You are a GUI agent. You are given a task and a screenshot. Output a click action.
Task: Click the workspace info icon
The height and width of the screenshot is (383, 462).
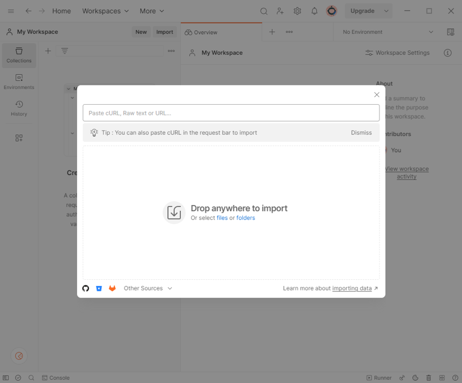tap(447, 53)
